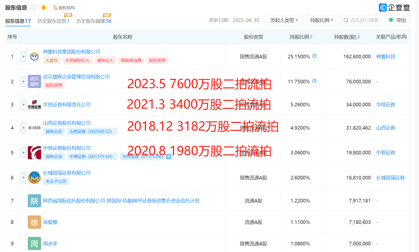The image size is (419, 252).
Task: Expand row 1 神雾科技集团 plus button
Action: [x=23, y=56]
